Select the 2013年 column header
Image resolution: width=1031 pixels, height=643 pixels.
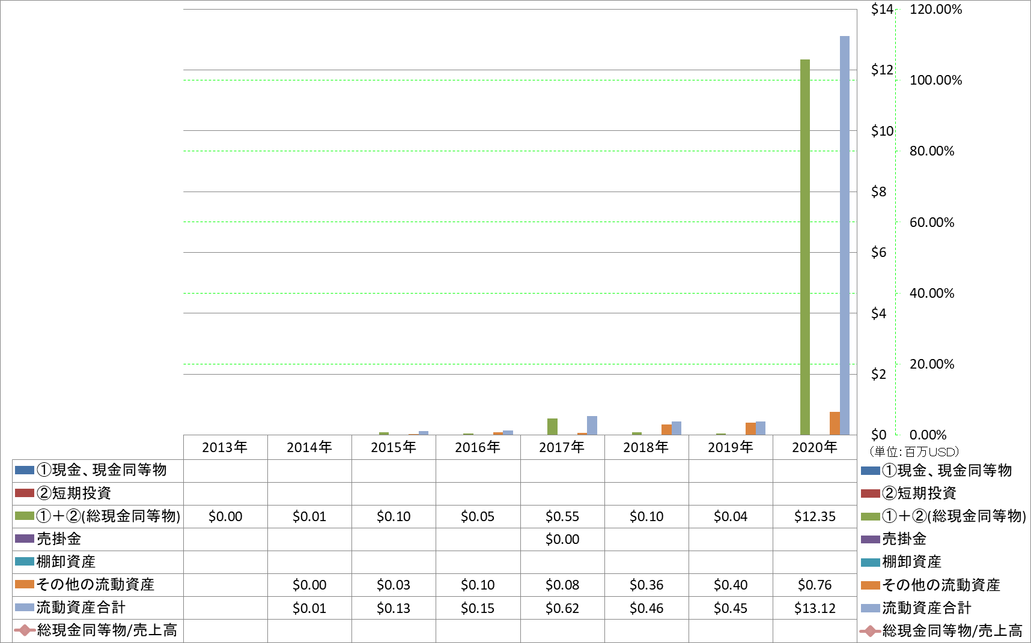pyautogui.click(x=225, y=447)
